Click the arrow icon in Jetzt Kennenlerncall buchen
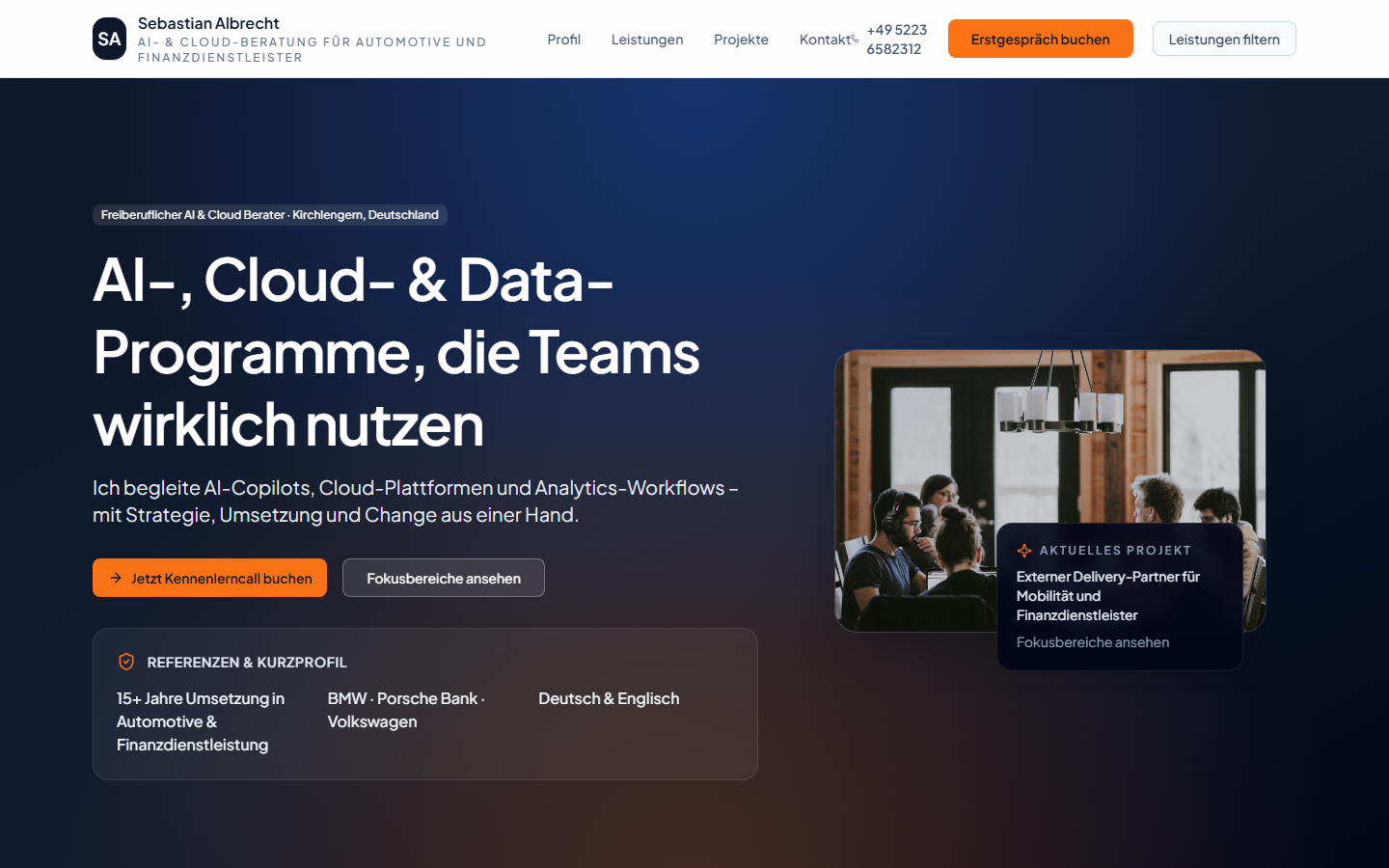The image size is (1389, 868). [x=116, y=578]
